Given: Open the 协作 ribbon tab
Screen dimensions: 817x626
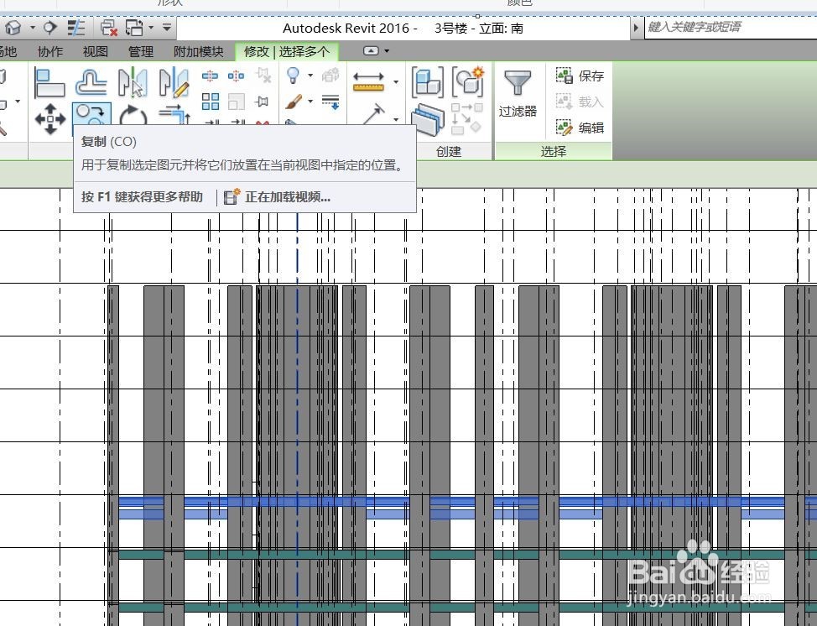Looking at the screenshot, I should coord(50,51).
